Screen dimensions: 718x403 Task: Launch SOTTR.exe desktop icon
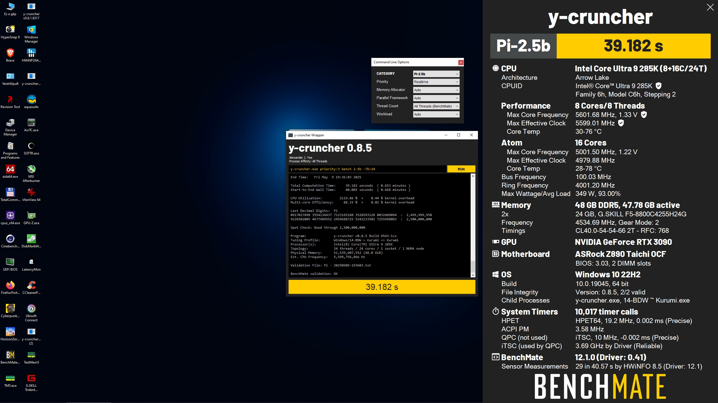point(31,148)
